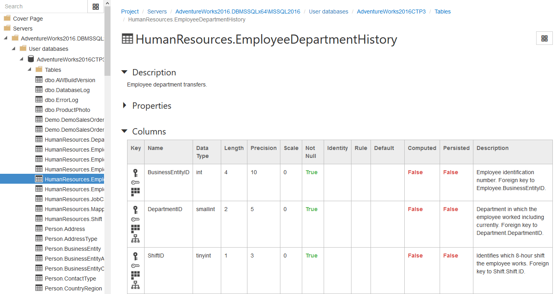Image resolution: width=556 pixels, height=294 pixels.
Task: Open Person.CountryRegion in the tree
Action: (73, 288)
